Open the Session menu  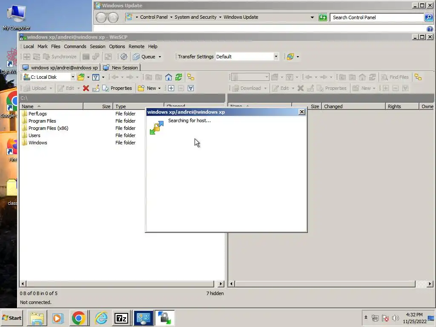pyautogui.click(x=98, y=46)
